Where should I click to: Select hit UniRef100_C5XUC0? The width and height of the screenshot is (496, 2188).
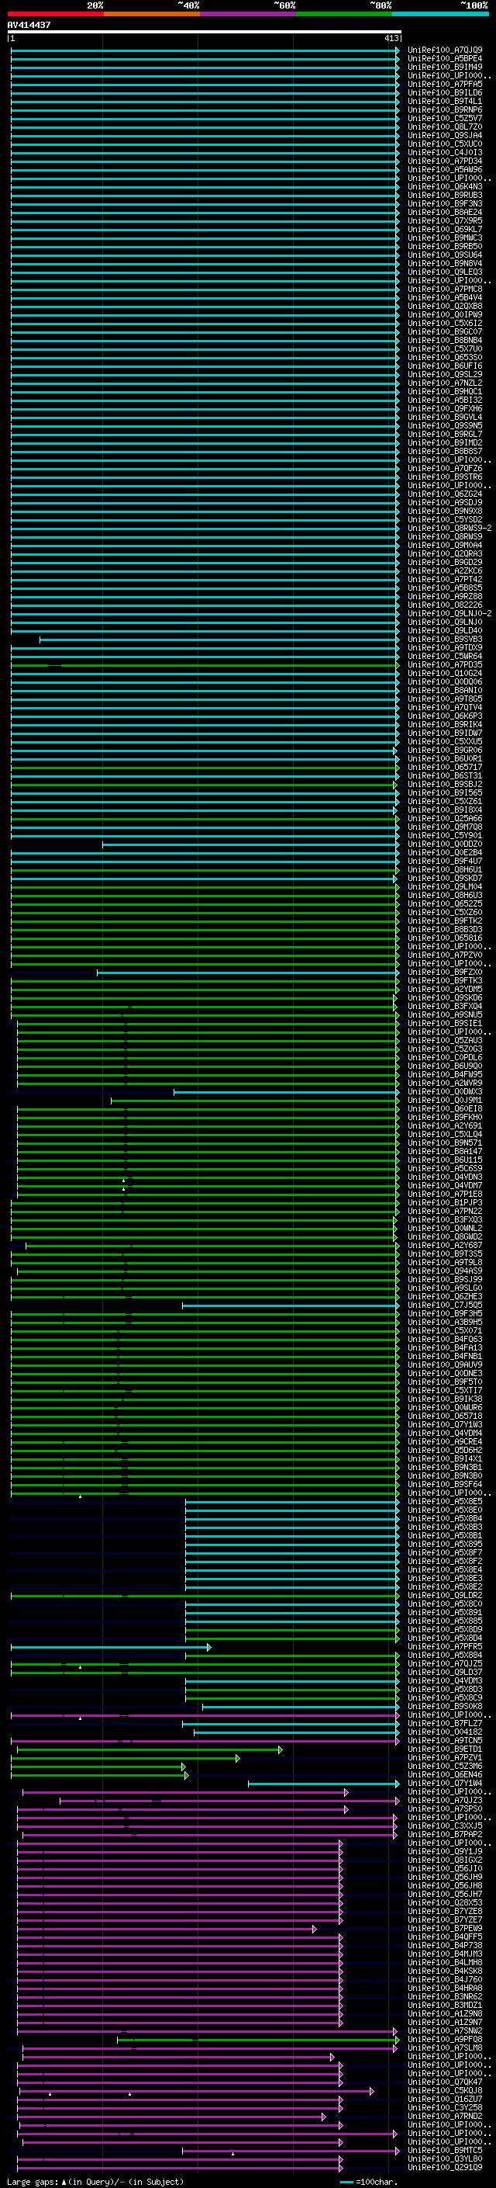click(x=445, y=144)
